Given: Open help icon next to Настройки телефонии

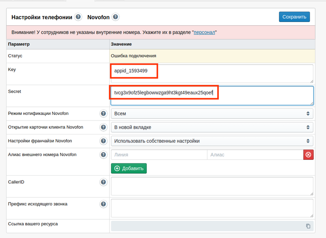Looking at the screenshot, I should tap(78, 17).
